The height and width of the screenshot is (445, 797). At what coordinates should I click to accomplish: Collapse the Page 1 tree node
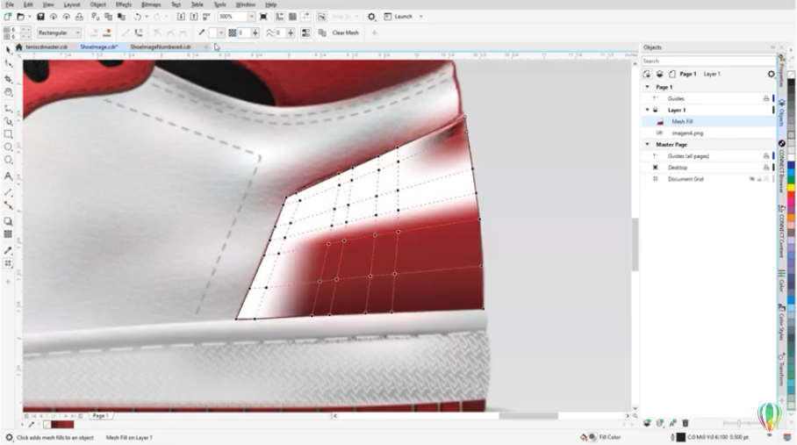click(x=648, y=87)
